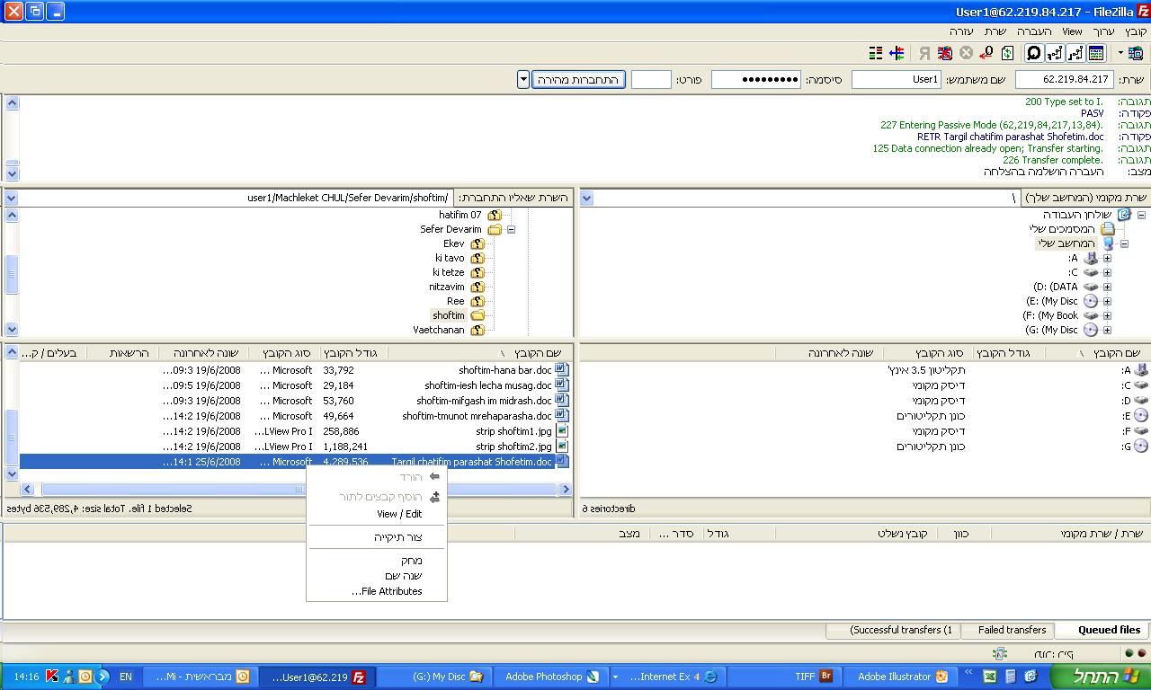This screenshot has height=690, width=1151.
Task: Open the remote site path dropdown
Action: click(12, 198)
